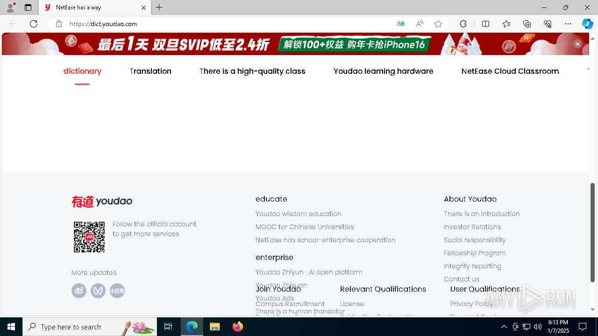This screenshot has height=336, width=598.
Task: Click the Youdao logo in footer
Action: point(102,201)
